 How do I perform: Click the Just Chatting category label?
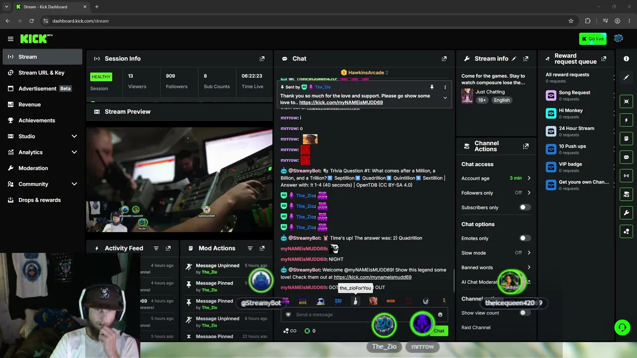(x=490, y=92)
